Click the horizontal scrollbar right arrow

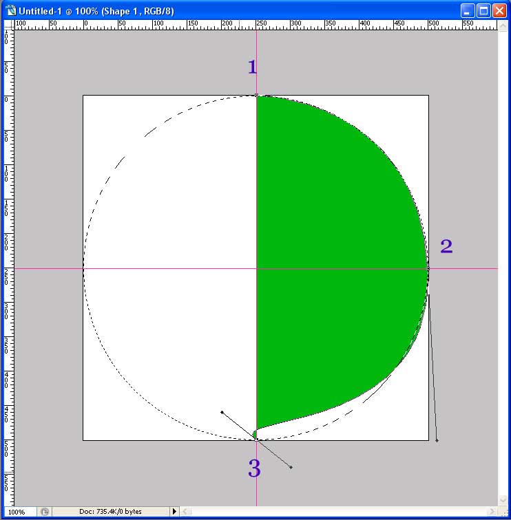pyautogui.click(x=492, y=512)
